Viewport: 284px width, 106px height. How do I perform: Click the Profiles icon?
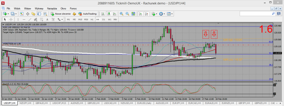click(x=12, y=14)
